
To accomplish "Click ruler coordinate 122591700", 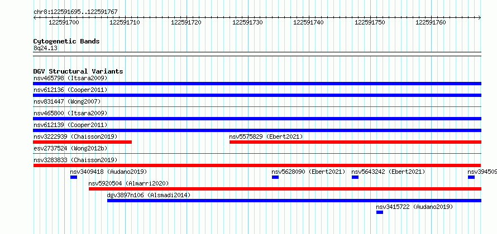I will click(x=64, y=22).
